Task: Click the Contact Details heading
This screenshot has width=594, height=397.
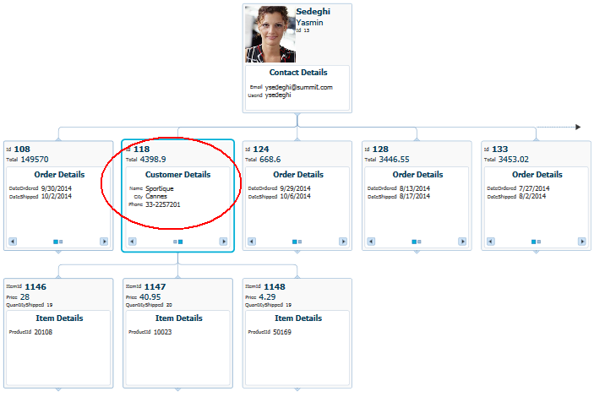Action: 298,73
